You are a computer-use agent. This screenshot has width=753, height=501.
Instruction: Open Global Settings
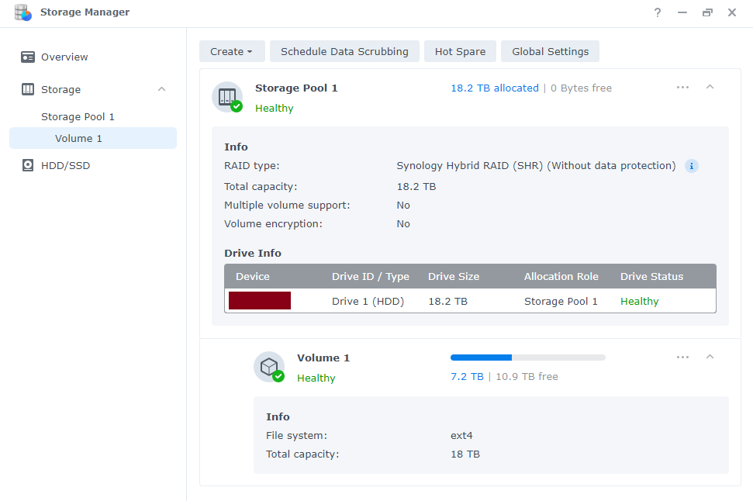coord(550,51)
